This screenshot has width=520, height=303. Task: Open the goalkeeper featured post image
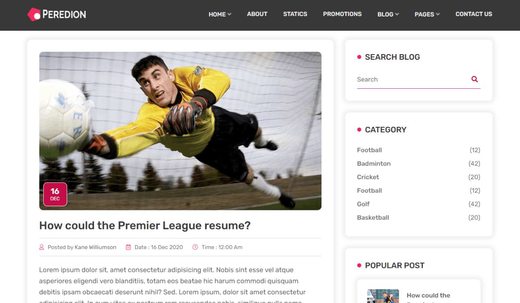click(x=180, y=131)
